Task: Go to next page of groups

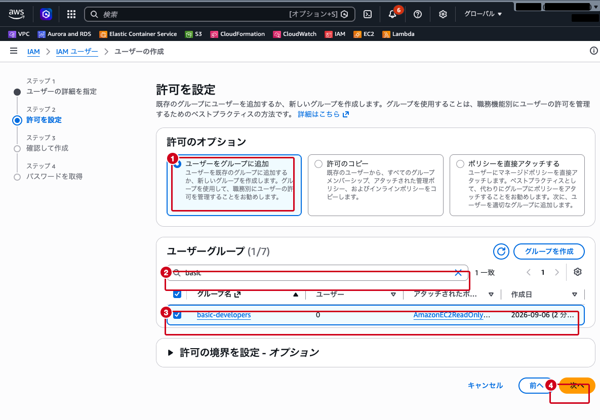Action: tap(557, 272)
